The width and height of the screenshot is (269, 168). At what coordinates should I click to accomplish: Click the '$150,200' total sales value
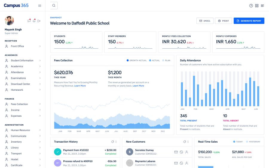[205, 152]
